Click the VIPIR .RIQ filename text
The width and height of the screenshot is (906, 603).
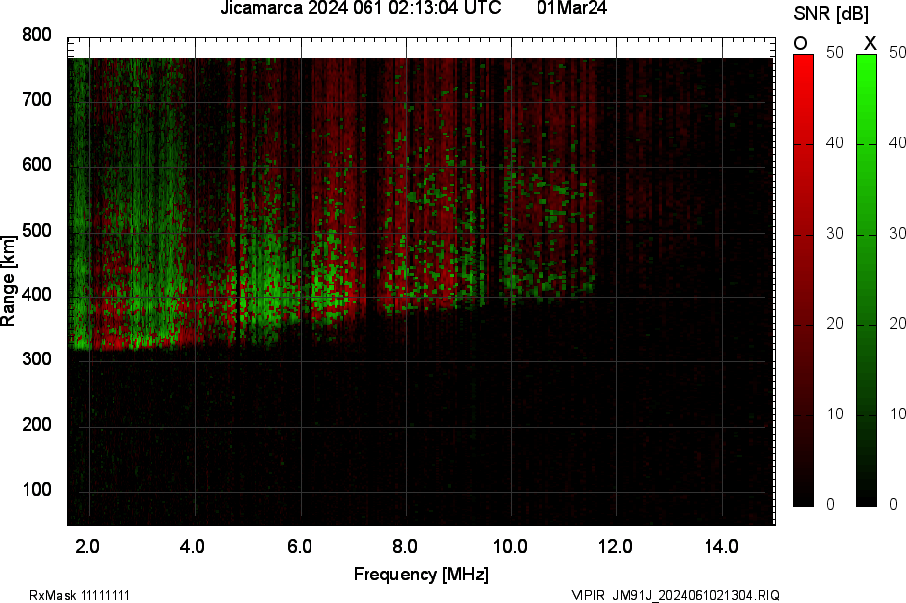coord(675,595)
